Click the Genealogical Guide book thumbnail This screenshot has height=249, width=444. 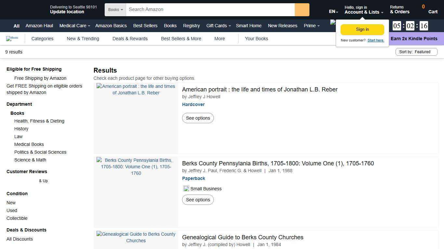136,237
